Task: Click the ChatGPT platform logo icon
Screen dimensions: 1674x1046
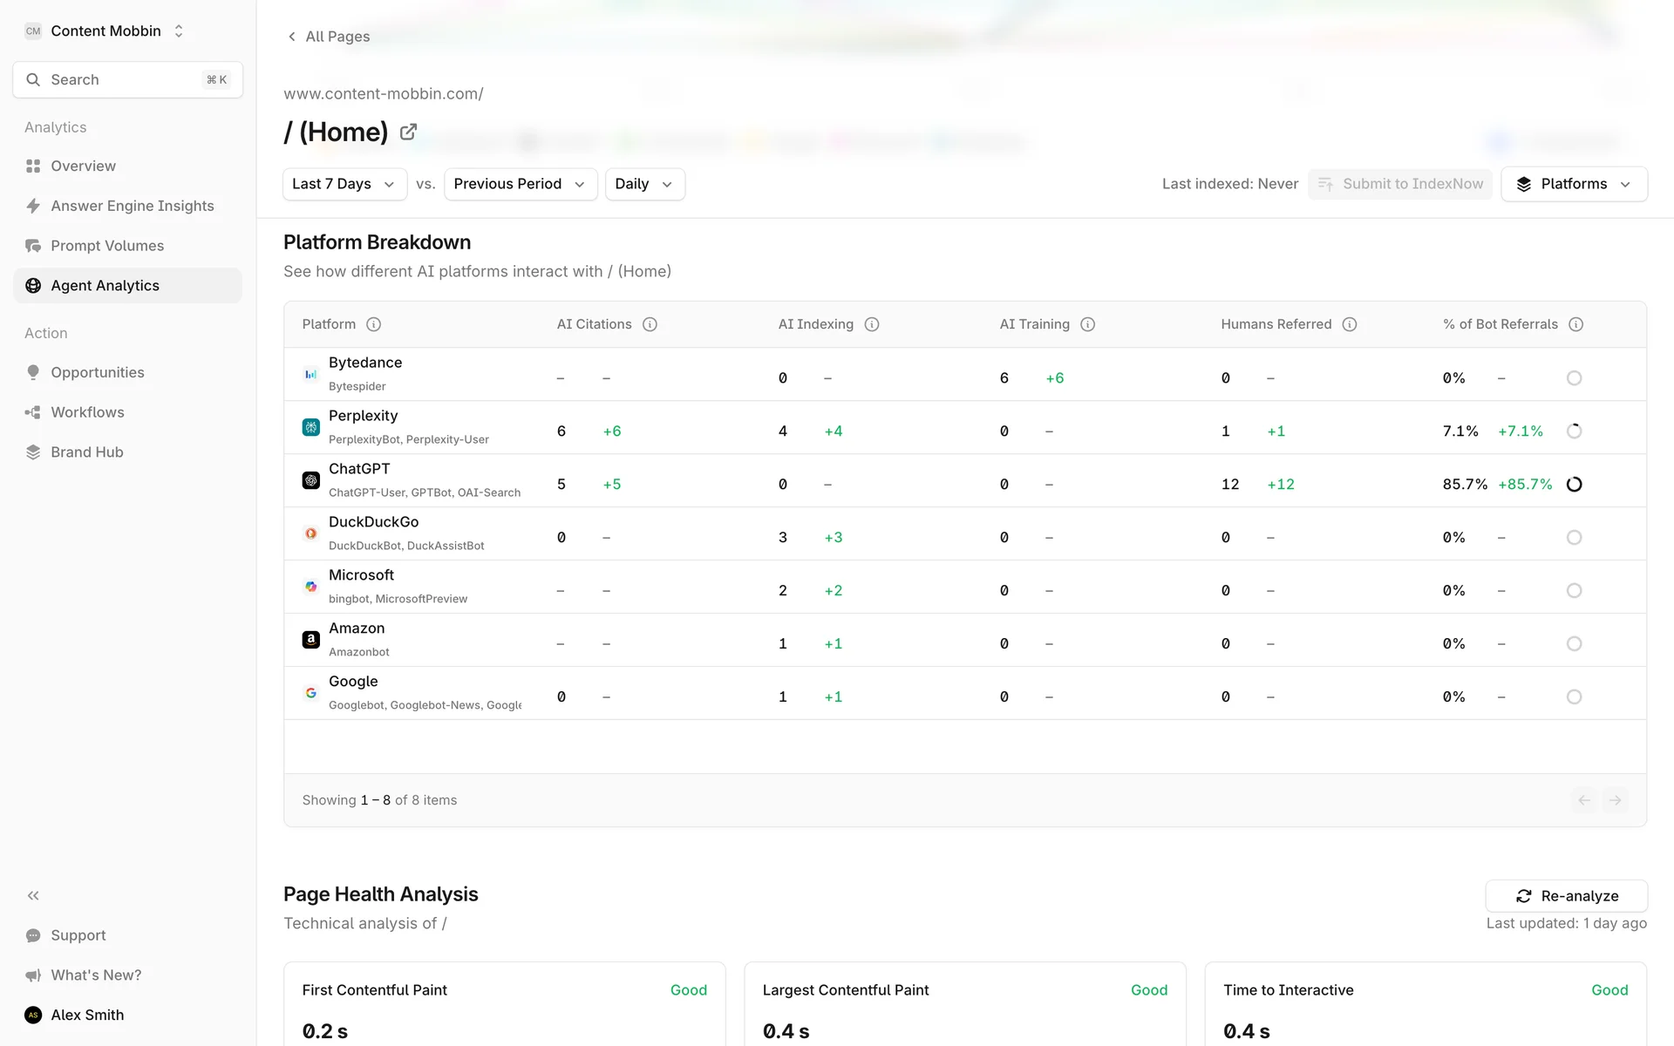Action: (x=310, y=480)
